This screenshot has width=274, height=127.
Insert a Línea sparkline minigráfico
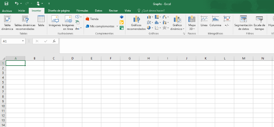pos(204,21)
